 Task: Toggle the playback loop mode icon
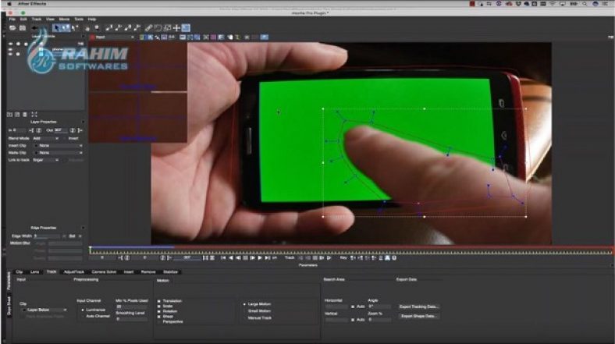point(275,257)
